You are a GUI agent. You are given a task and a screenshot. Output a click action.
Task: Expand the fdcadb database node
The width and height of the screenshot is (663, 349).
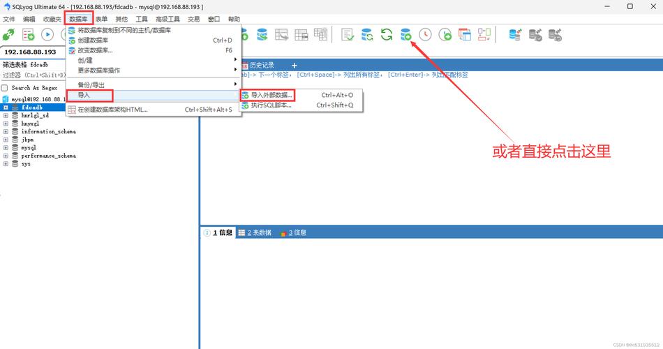(6, 107)
